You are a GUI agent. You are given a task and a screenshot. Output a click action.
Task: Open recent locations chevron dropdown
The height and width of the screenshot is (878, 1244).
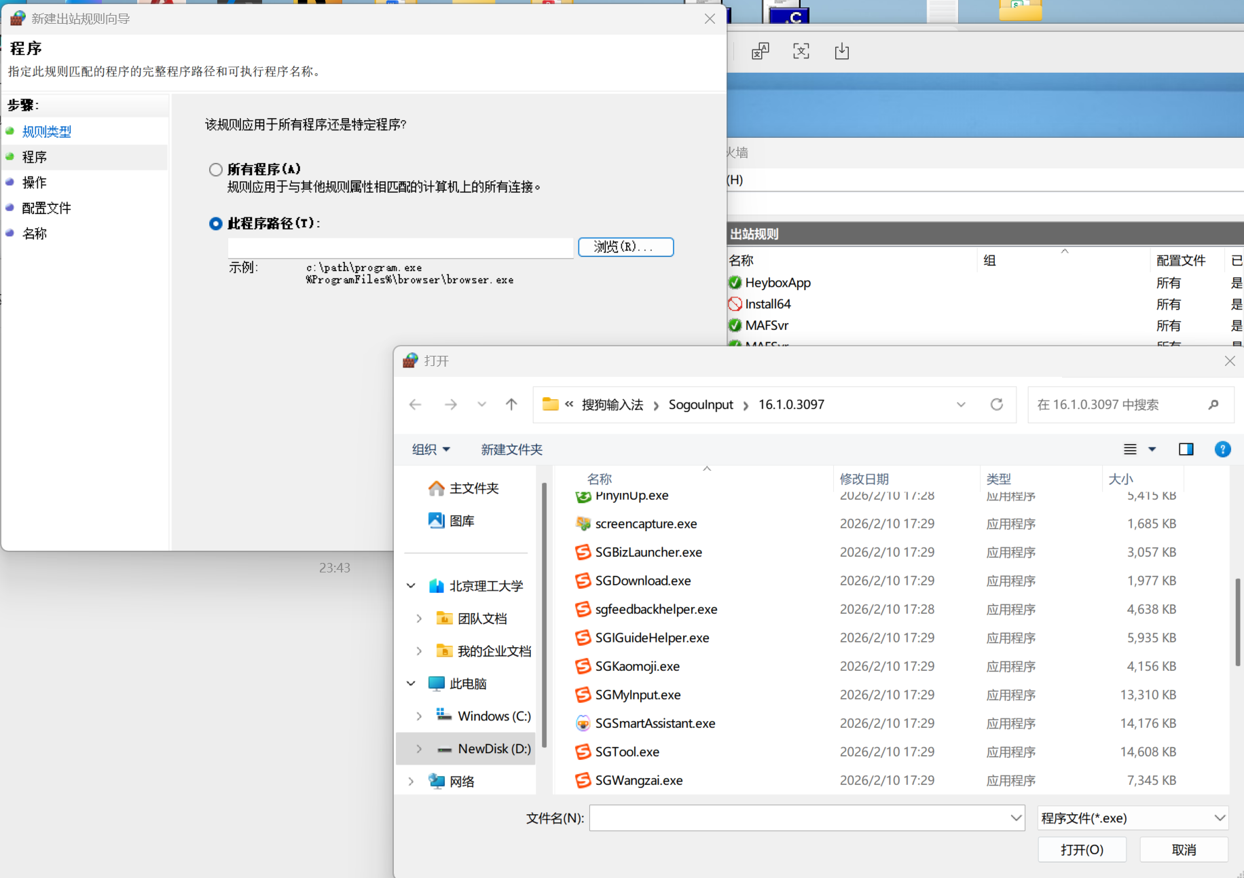481,405
